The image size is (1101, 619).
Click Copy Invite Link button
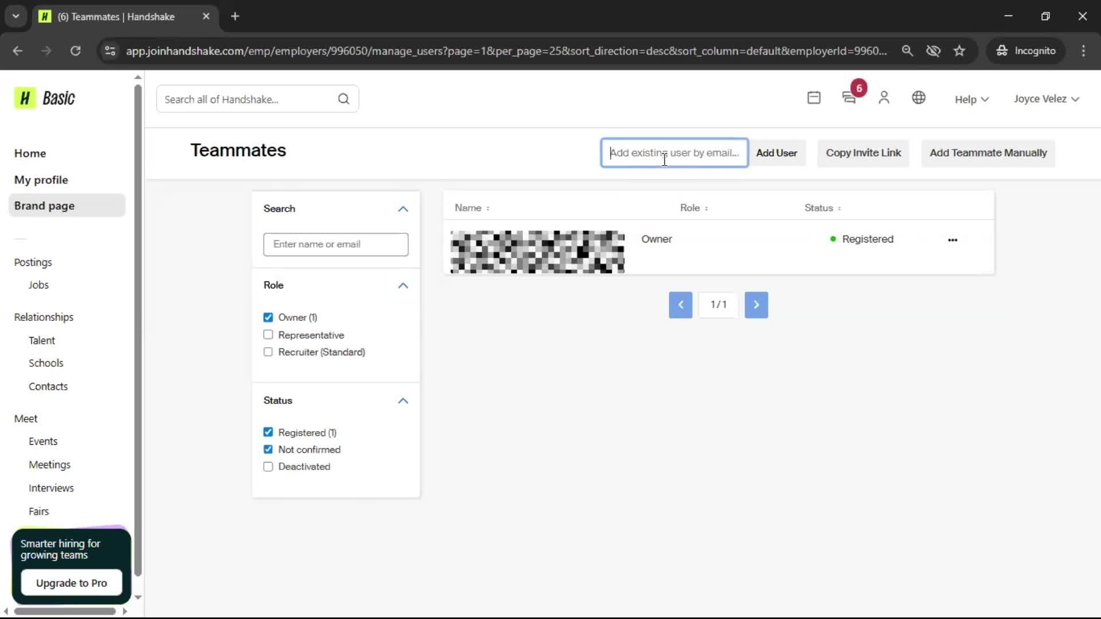(x=863, y=153)
